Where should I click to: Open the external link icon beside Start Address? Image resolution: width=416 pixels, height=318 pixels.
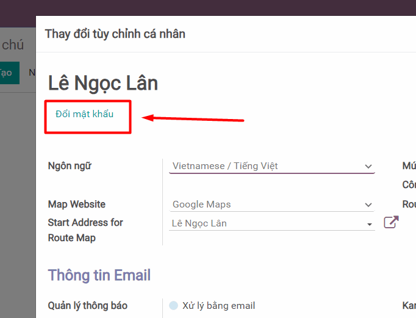pyautogui.click(x=391, y=223)
